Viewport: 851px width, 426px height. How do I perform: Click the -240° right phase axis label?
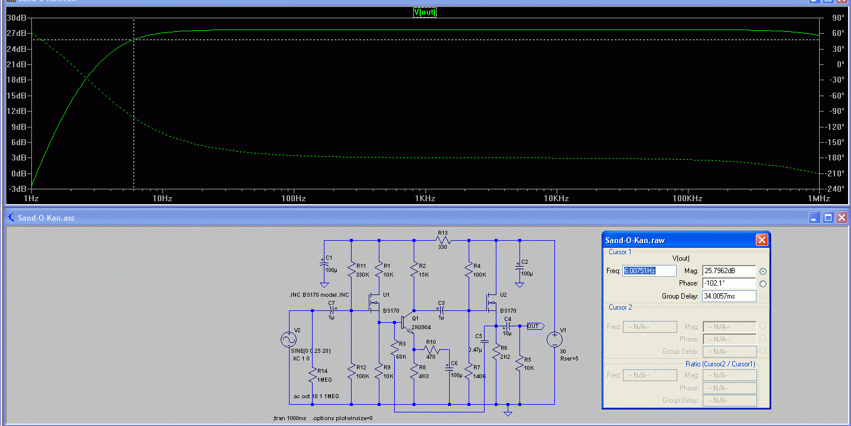pos(835,189)
